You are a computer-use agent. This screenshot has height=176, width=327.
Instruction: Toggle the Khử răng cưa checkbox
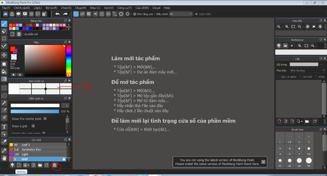(x=135, y=14)
